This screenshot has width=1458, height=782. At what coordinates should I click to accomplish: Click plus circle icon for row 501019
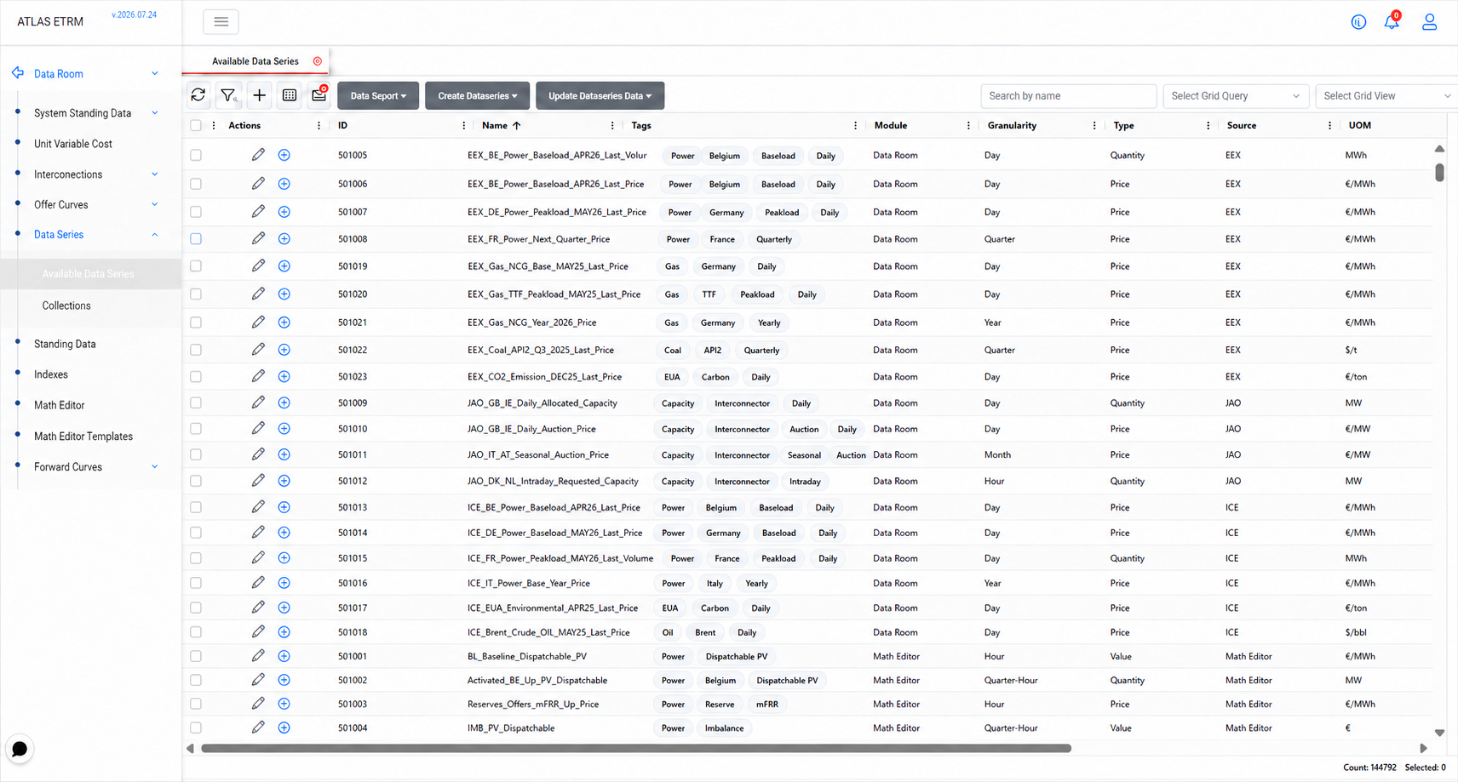coord(284,266)
